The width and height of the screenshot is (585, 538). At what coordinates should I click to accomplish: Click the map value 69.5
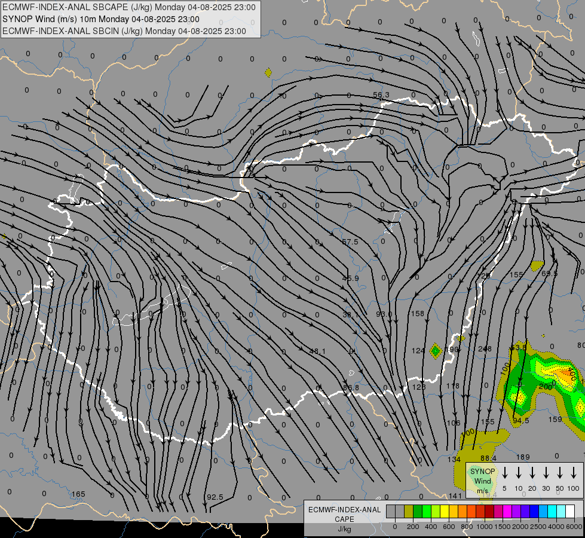pos(549,274)
